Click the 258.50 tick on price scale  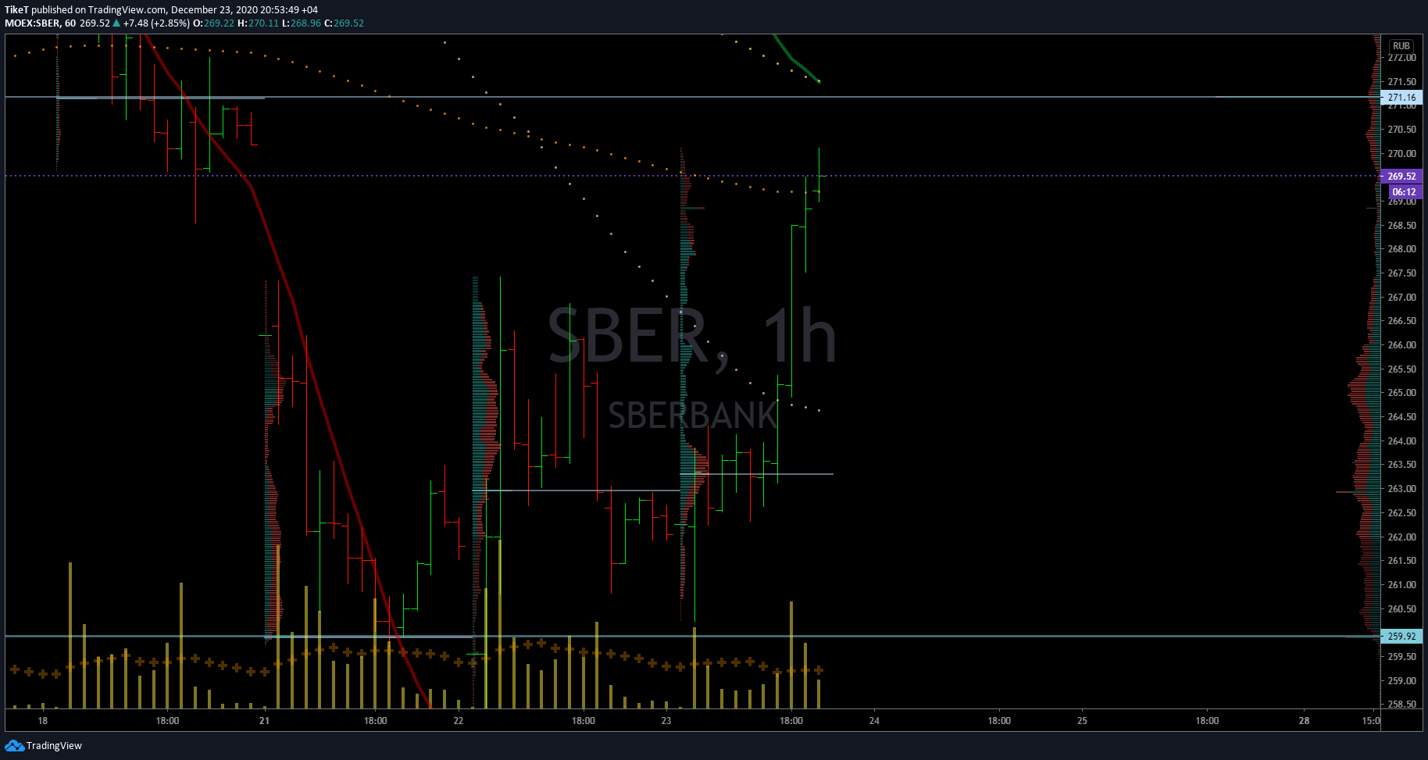tap(1401, 705)
